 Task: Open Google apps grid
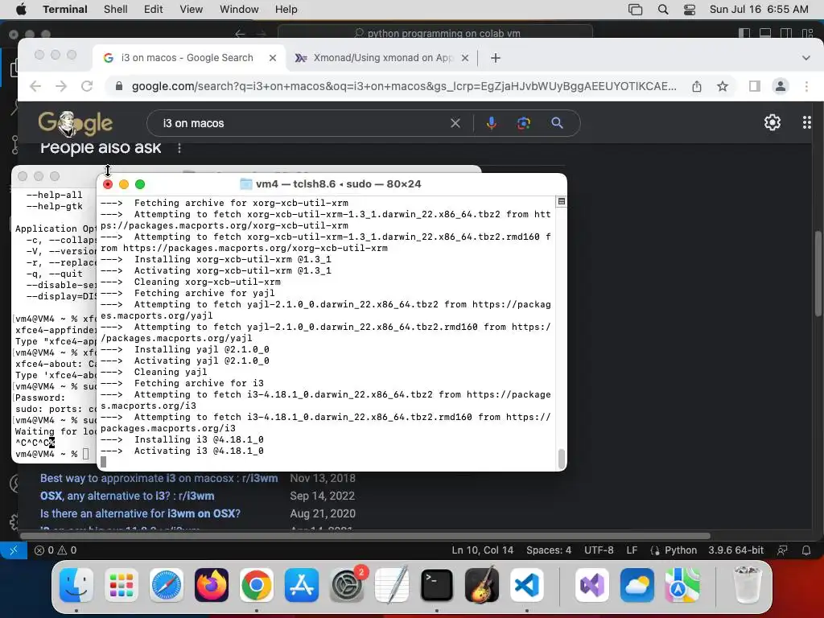[x=806, y=122]
